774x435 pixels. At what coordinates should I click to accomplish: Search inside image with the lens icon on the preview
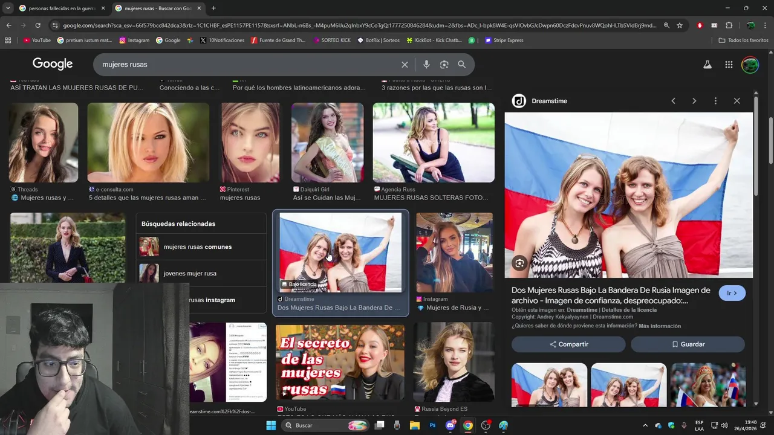pos(519,263)
